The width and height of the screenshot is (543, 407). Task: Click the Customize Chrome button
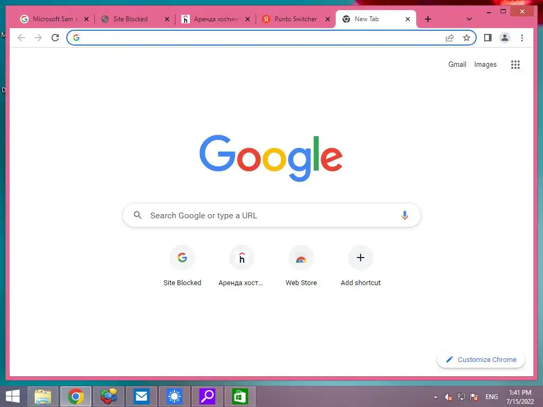[480, 360]
